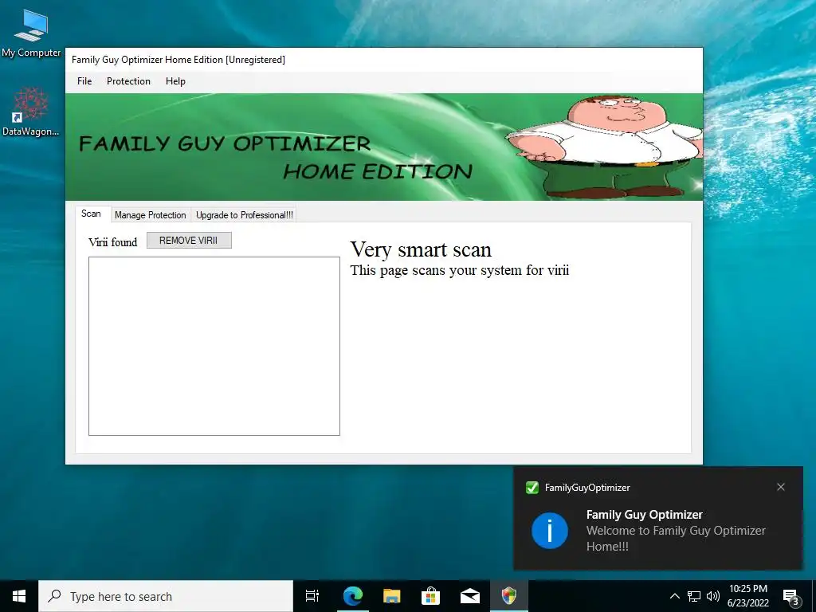The height and width of the screenshot is (612, 816).
Task: Show hidden system tray icons
Action: (x=674, y=596)
